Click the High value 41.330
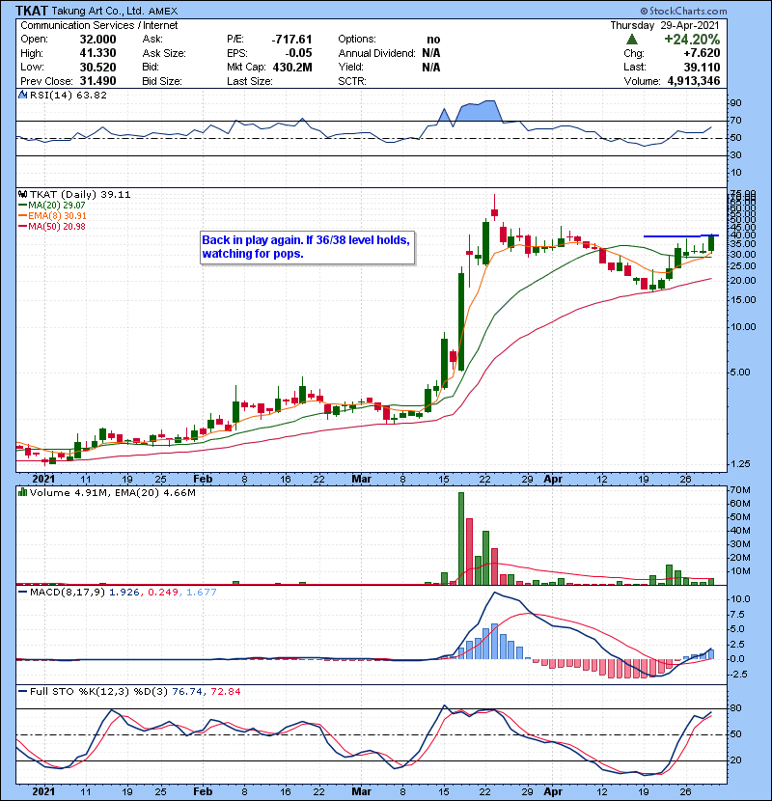This screenshot has width=772, height=801. pos(97,53)
